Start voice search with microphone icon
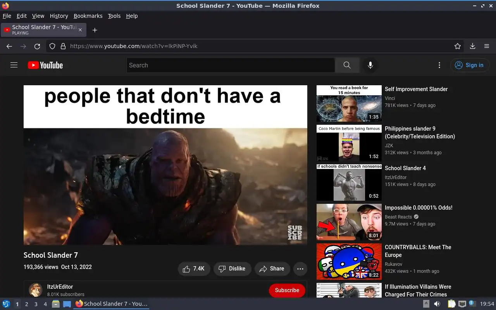 [370, 65]
